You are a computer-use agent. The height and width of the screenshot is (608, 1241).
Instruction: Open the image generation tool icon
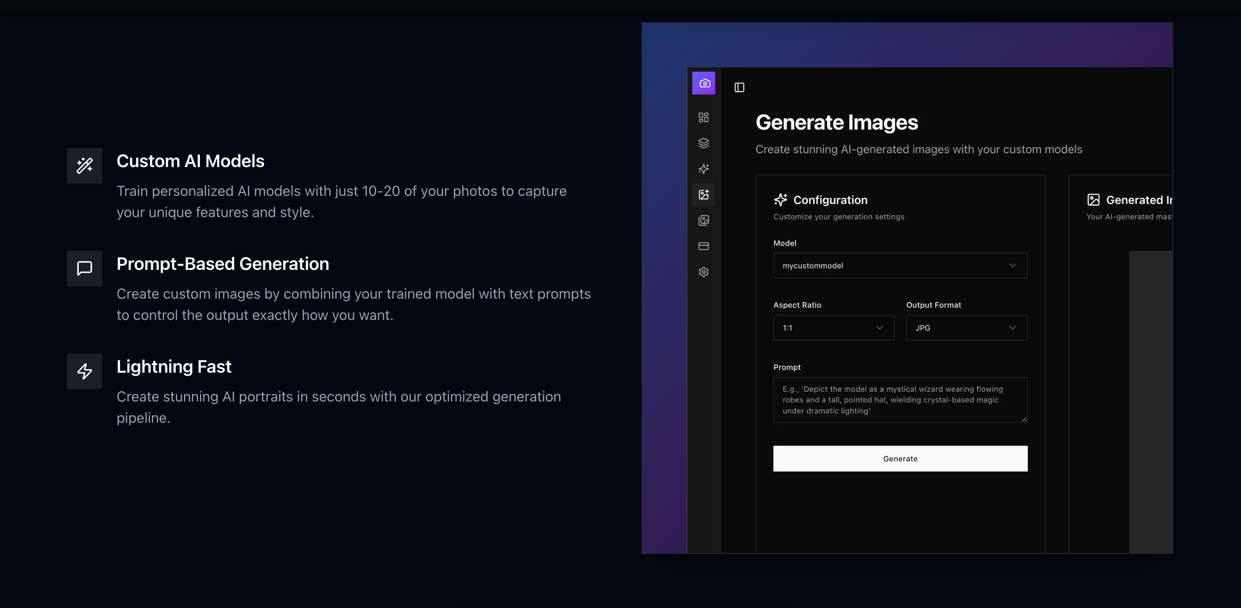pyautogui.click(x=704, y=195)
